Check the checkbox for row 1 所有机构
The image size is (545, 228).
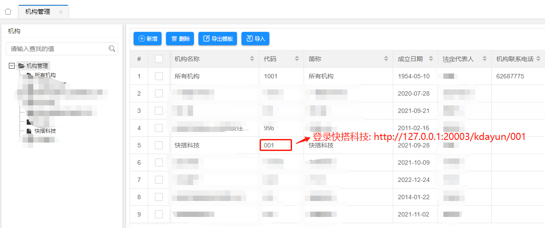pos(159,76)
